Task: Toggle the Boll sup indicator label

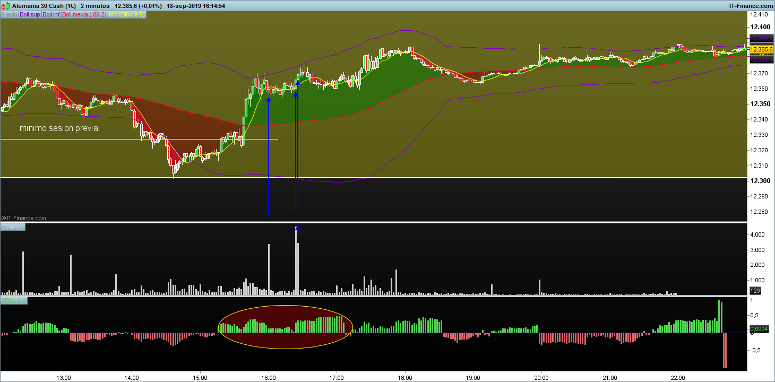Action: click(x=30, y=15)
